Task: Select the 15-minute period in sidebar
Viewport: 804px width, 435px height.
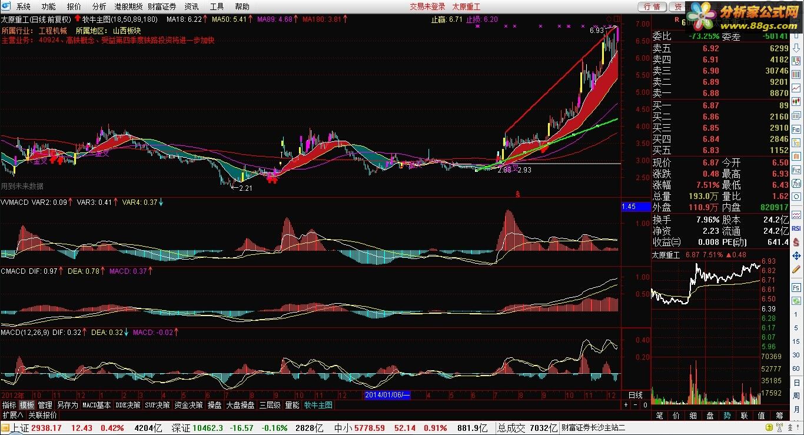Action: point(796,341)
